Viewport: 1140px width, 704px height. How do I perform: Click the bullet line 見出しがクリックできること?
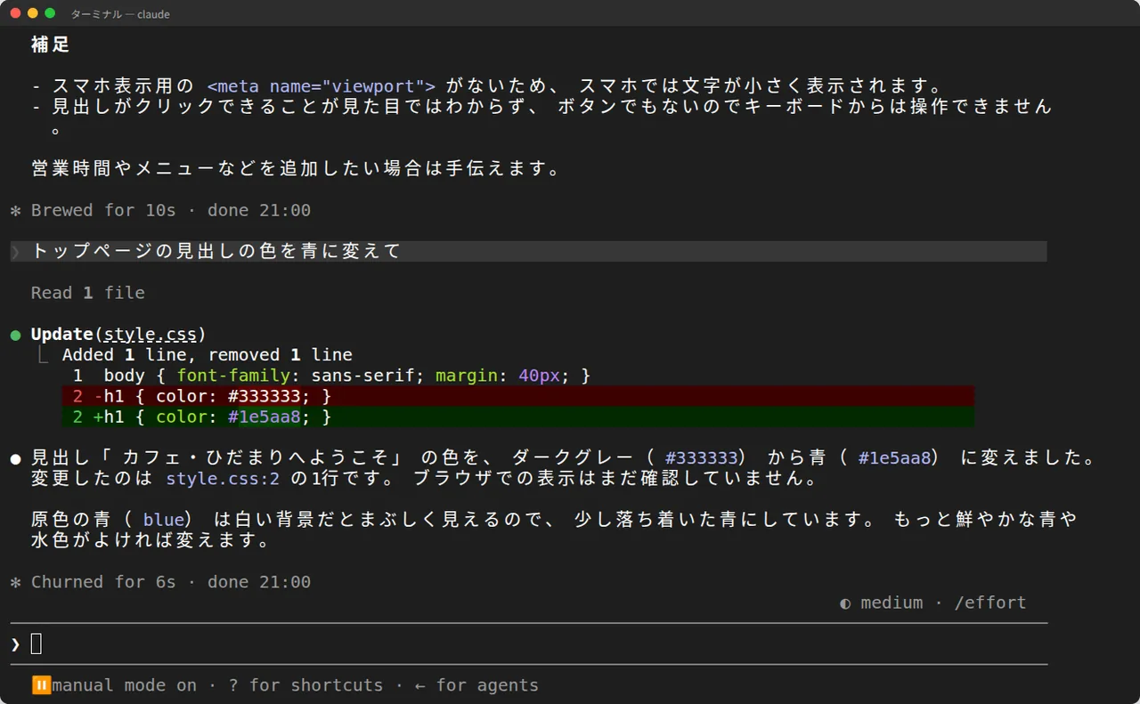tap(541, 117)
